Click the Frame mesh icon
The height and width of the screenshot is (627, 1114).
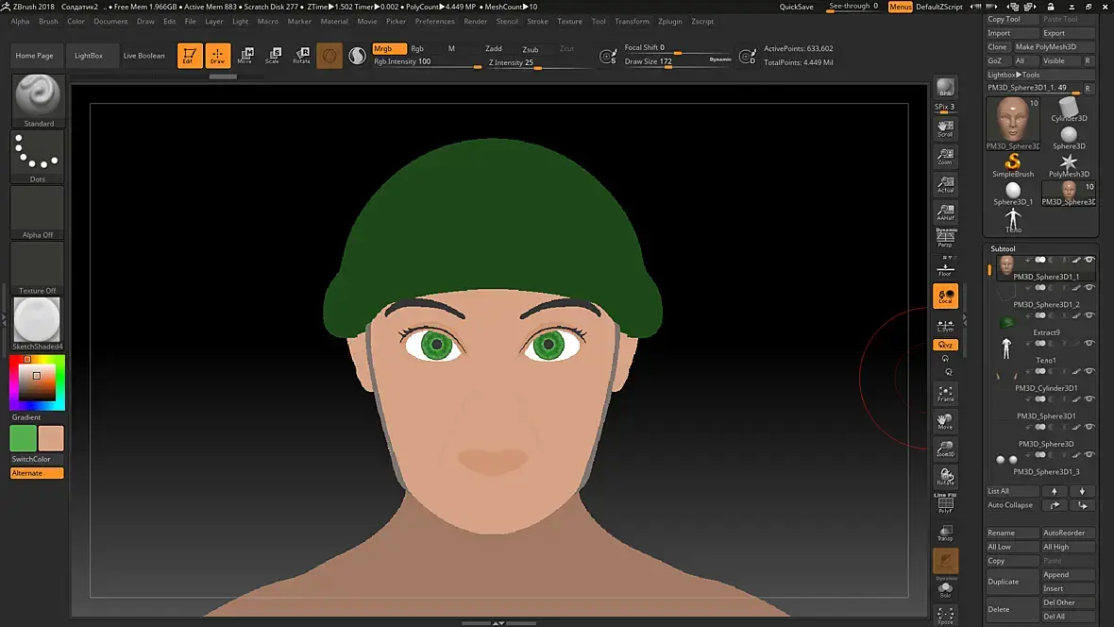[945, 393]
